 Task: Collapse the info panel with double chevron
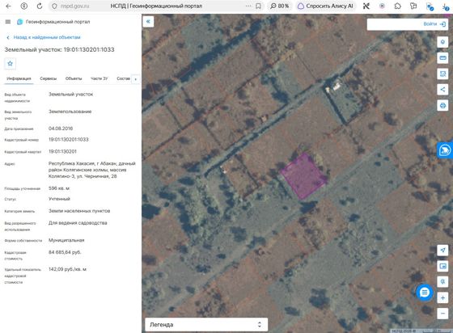click(x=148, y=21)
